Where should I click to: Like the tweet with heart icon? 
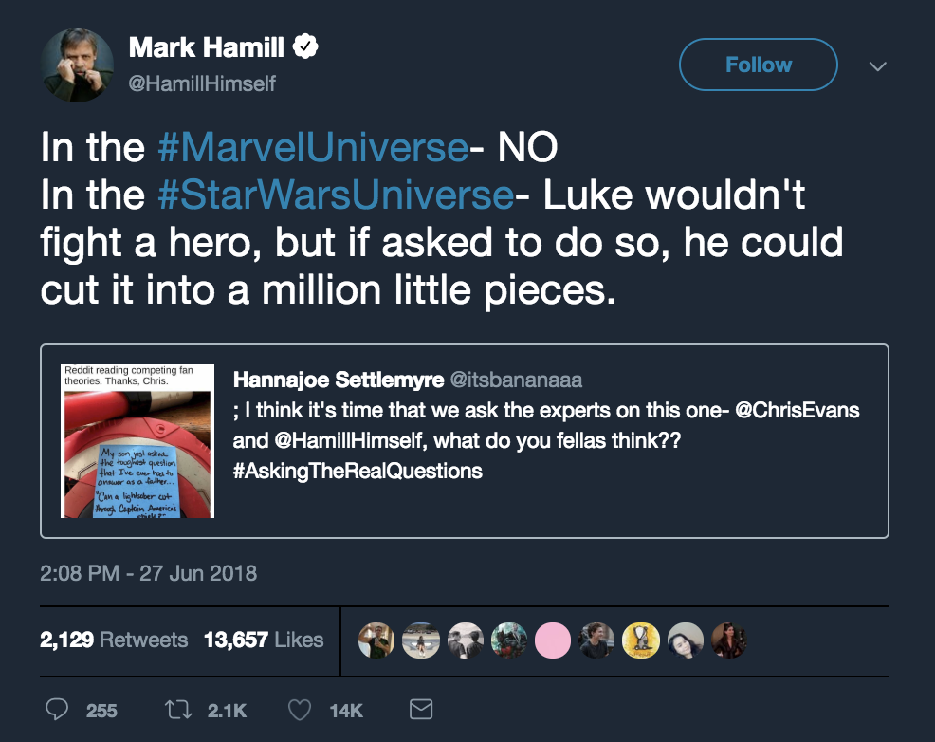[x=300, y=709]
